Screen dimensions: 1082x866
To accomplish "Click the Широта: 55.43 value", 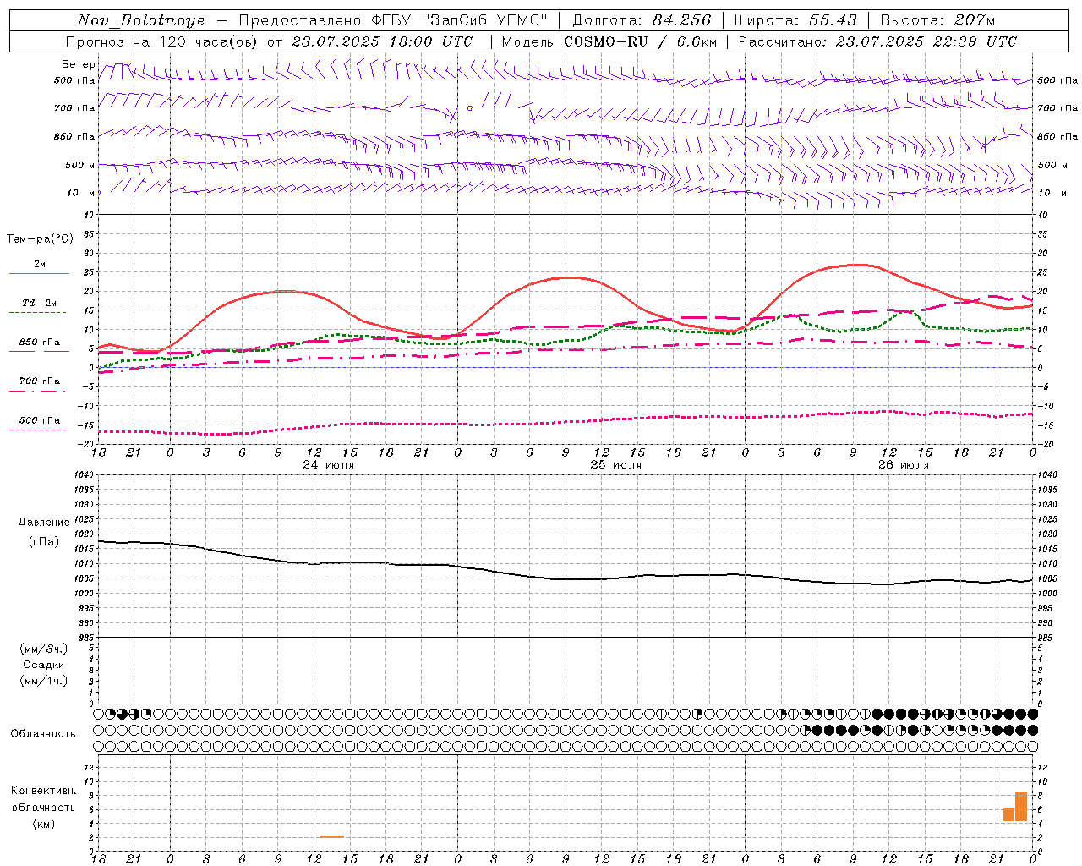I will [795, 20].
